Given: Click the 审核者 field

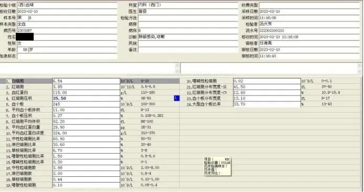Looking at the screenshot, I should [x=309, y=44].
